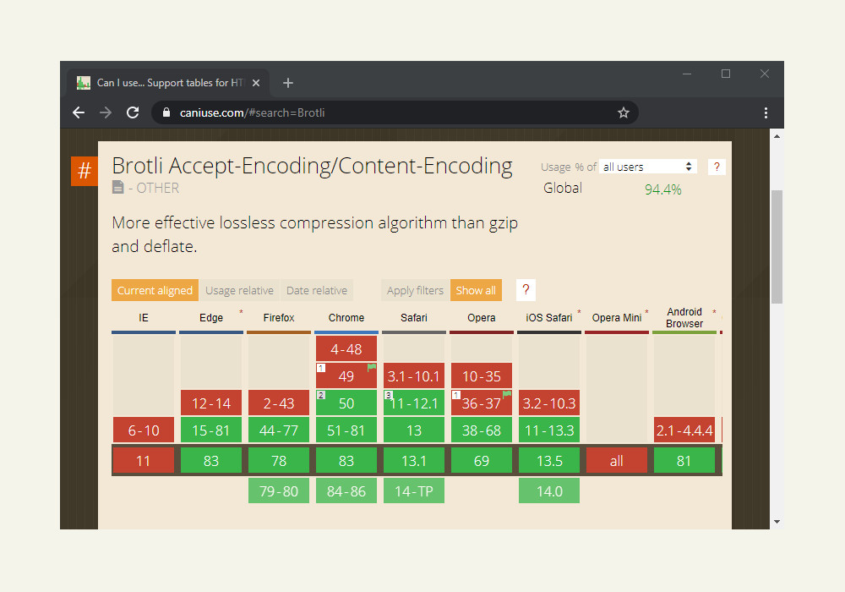This screenshot has height=592, width=845.
Task: Click the IE column header
Action: (x=144, y=318)
